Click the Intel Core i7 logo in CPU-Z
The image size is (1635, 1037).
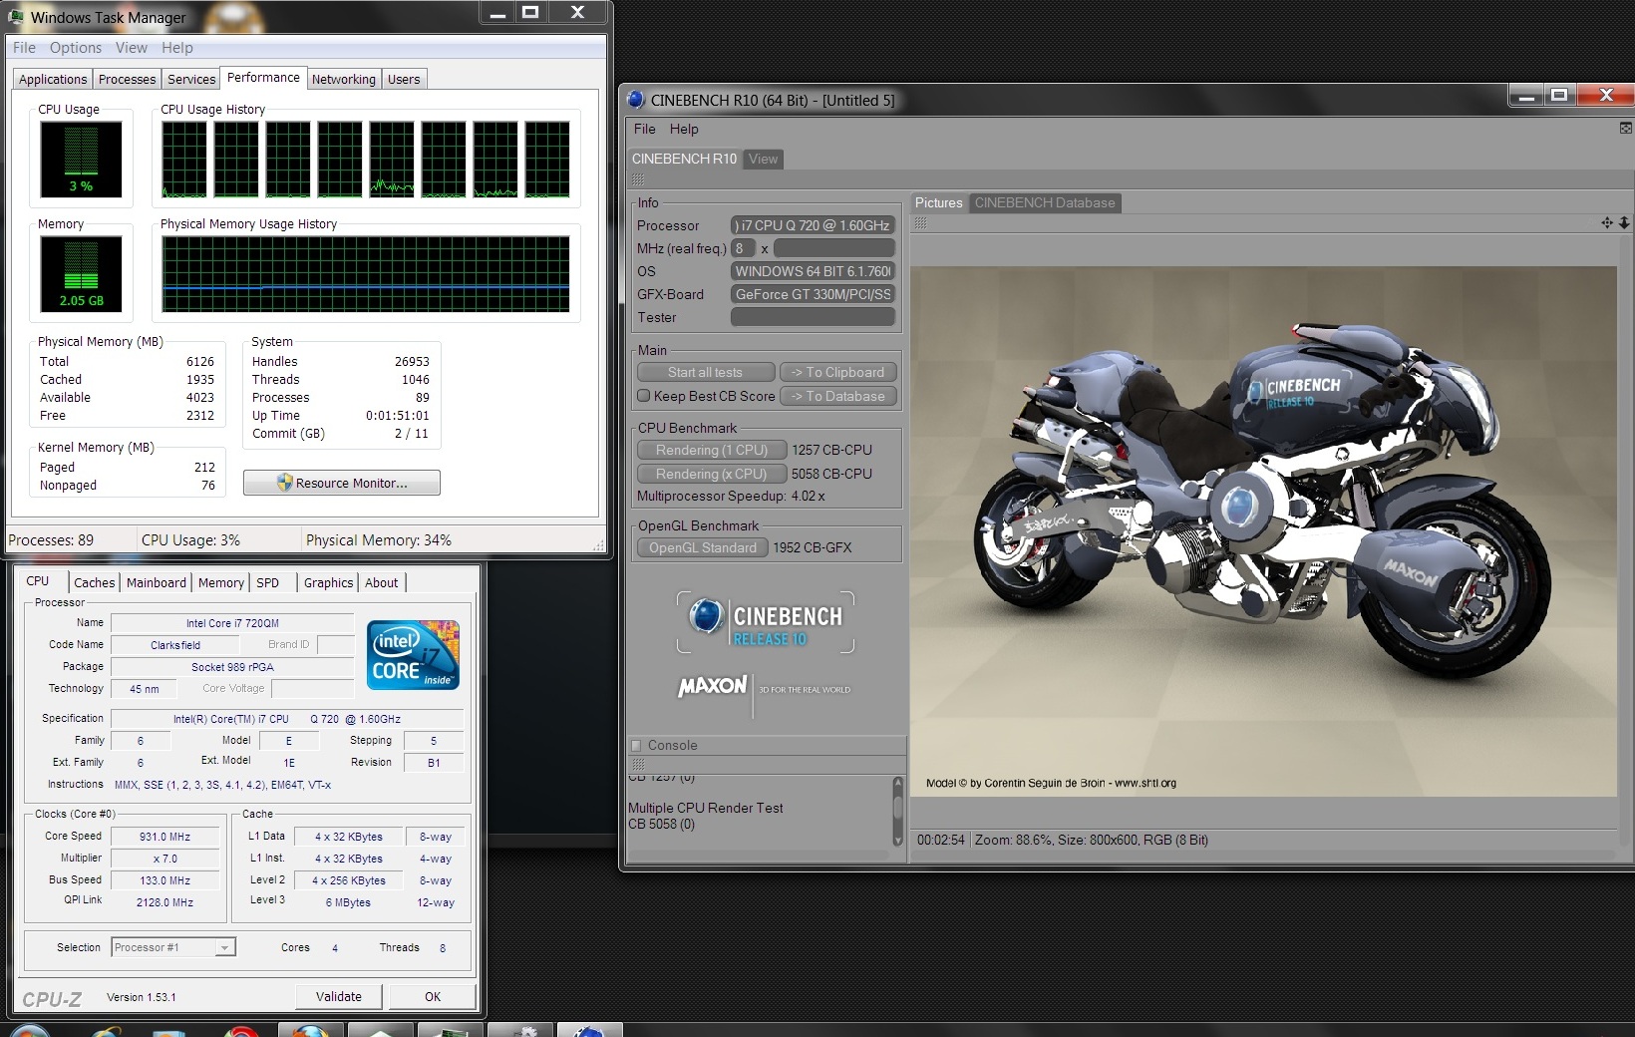(413, 654)
